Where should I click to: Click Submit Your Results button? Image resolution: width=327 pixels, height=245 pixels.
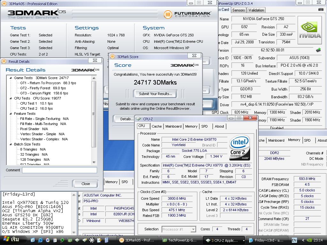pyautogui.click(x=156, y=94)
